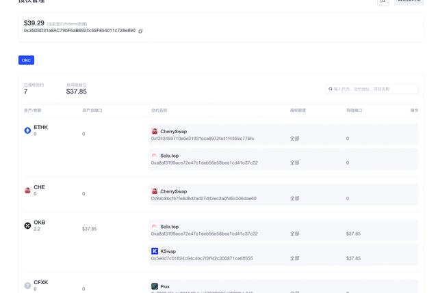The image size is (438, 293).
Task: Click KSwap row risk exposure $37.85
Action: point(353,258)
